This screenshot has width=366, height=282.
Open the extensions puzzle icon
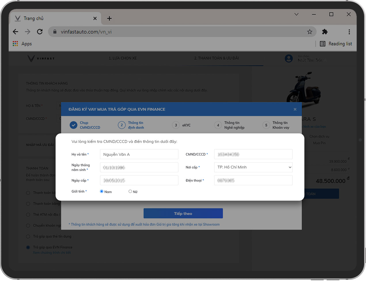tap(325, 32)
